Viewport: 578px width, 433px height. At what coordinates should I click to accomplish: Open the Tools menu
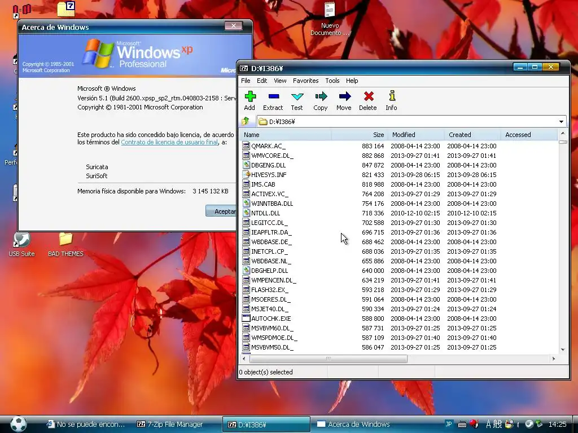click(x=332, y=81)
